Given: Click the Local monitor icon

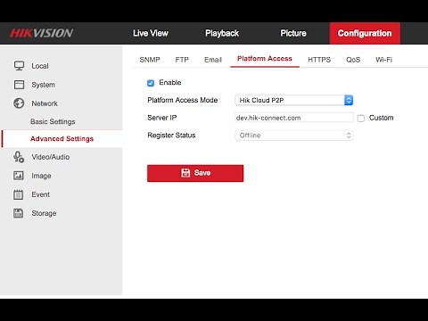Looking at the screenshot, I should coord(19,66).
